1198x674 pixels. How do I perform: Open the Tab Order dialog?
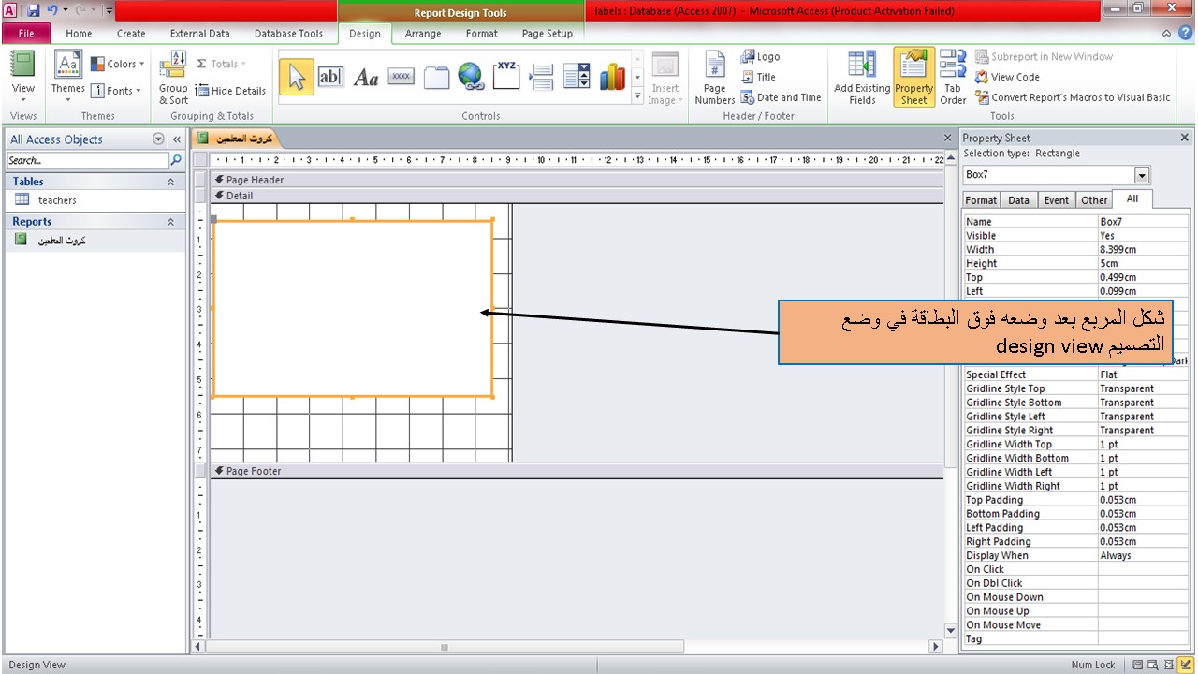[952, 77]
